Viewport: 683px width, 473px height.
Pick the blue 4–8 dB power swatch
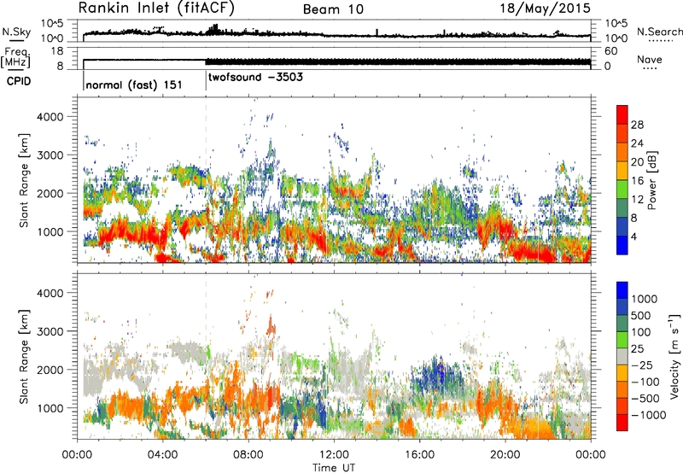622,227
